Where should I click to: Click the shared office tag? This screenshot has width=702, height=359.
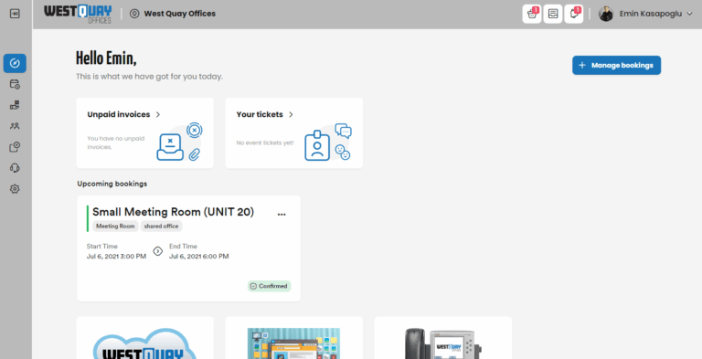(161, 226)
